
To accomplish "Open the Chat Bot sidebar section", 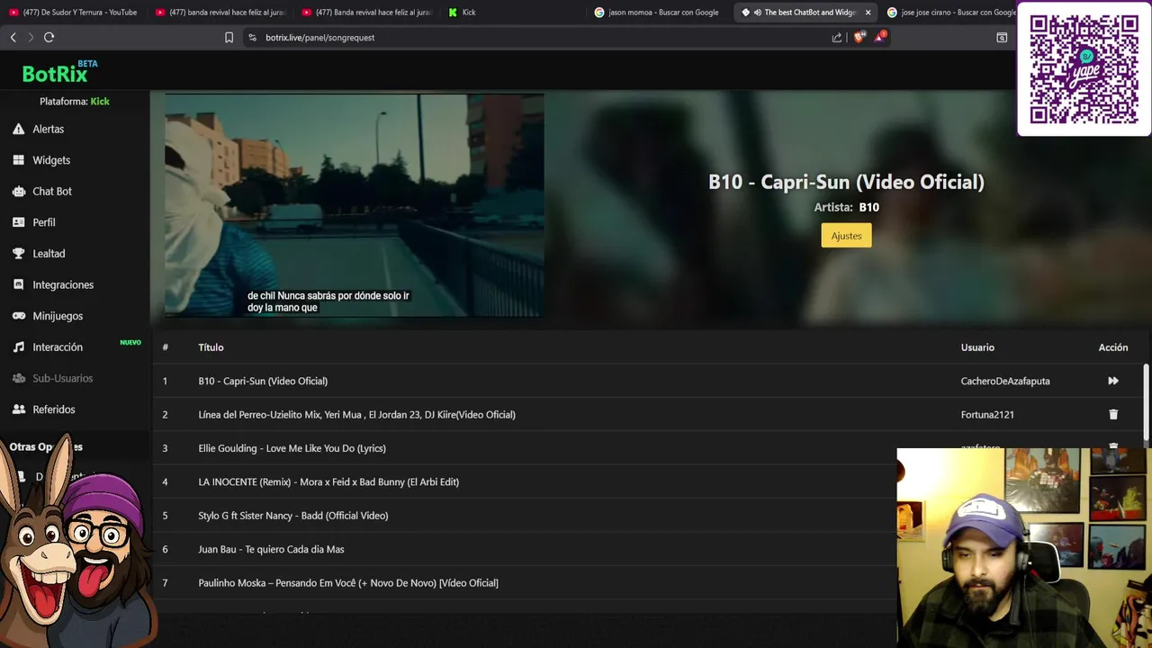I will (52, 191).
